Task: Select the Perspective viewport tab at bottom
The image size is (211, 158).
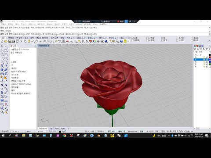Action: pyautogui.click(x=43, y=129)
